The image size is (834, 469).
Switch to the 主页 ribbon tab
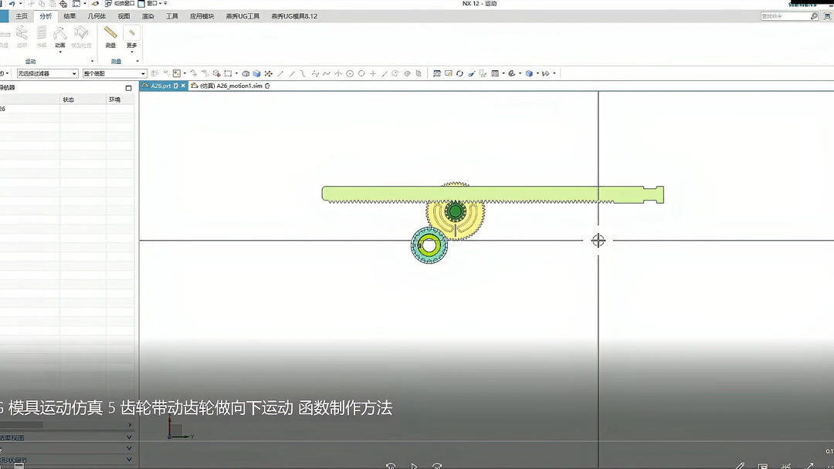coord(19,15)
